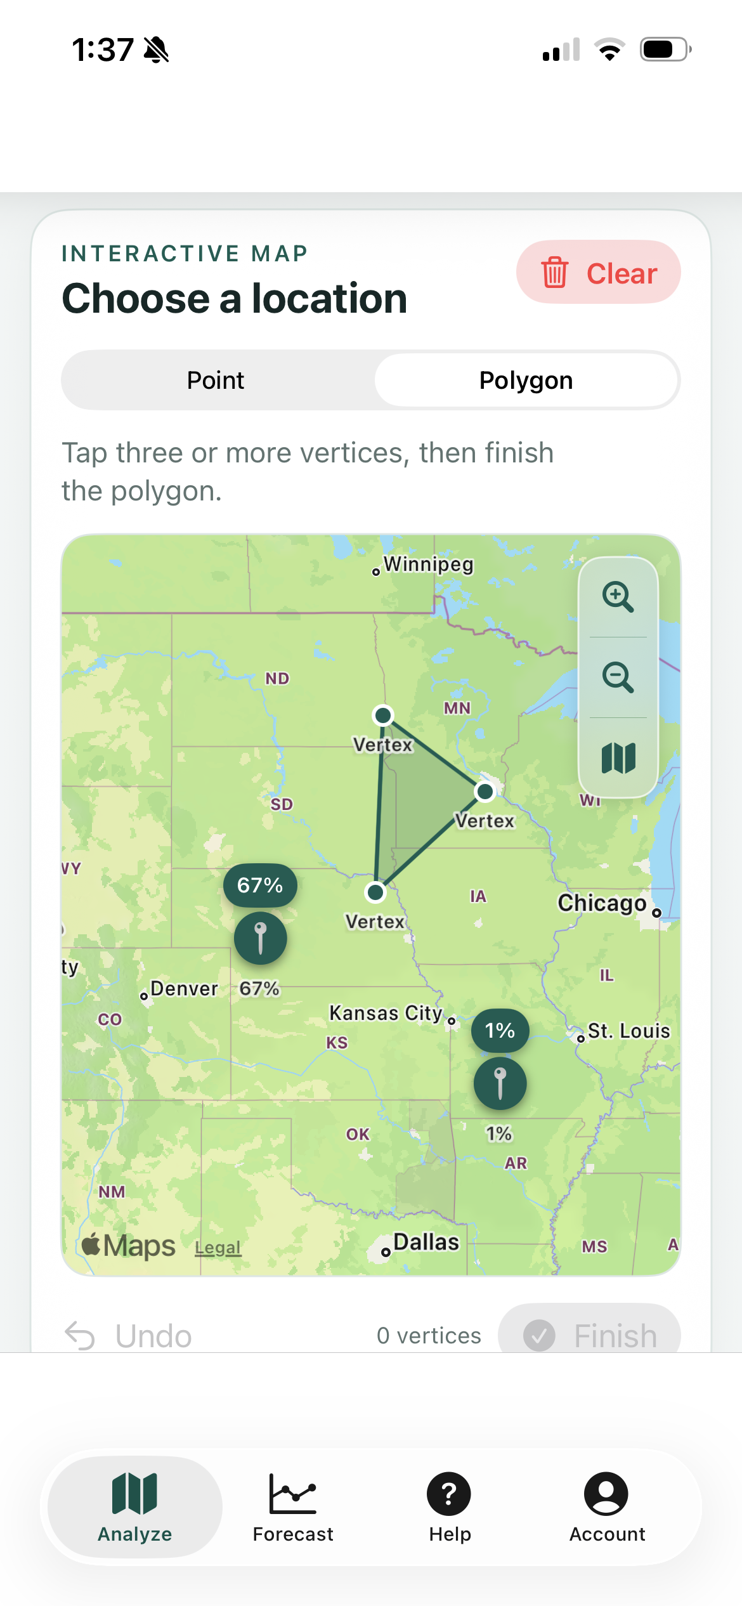
Task: Tap the map zoom-in magnifier icon
Action: pyautogui.click(x=618, y=597)
